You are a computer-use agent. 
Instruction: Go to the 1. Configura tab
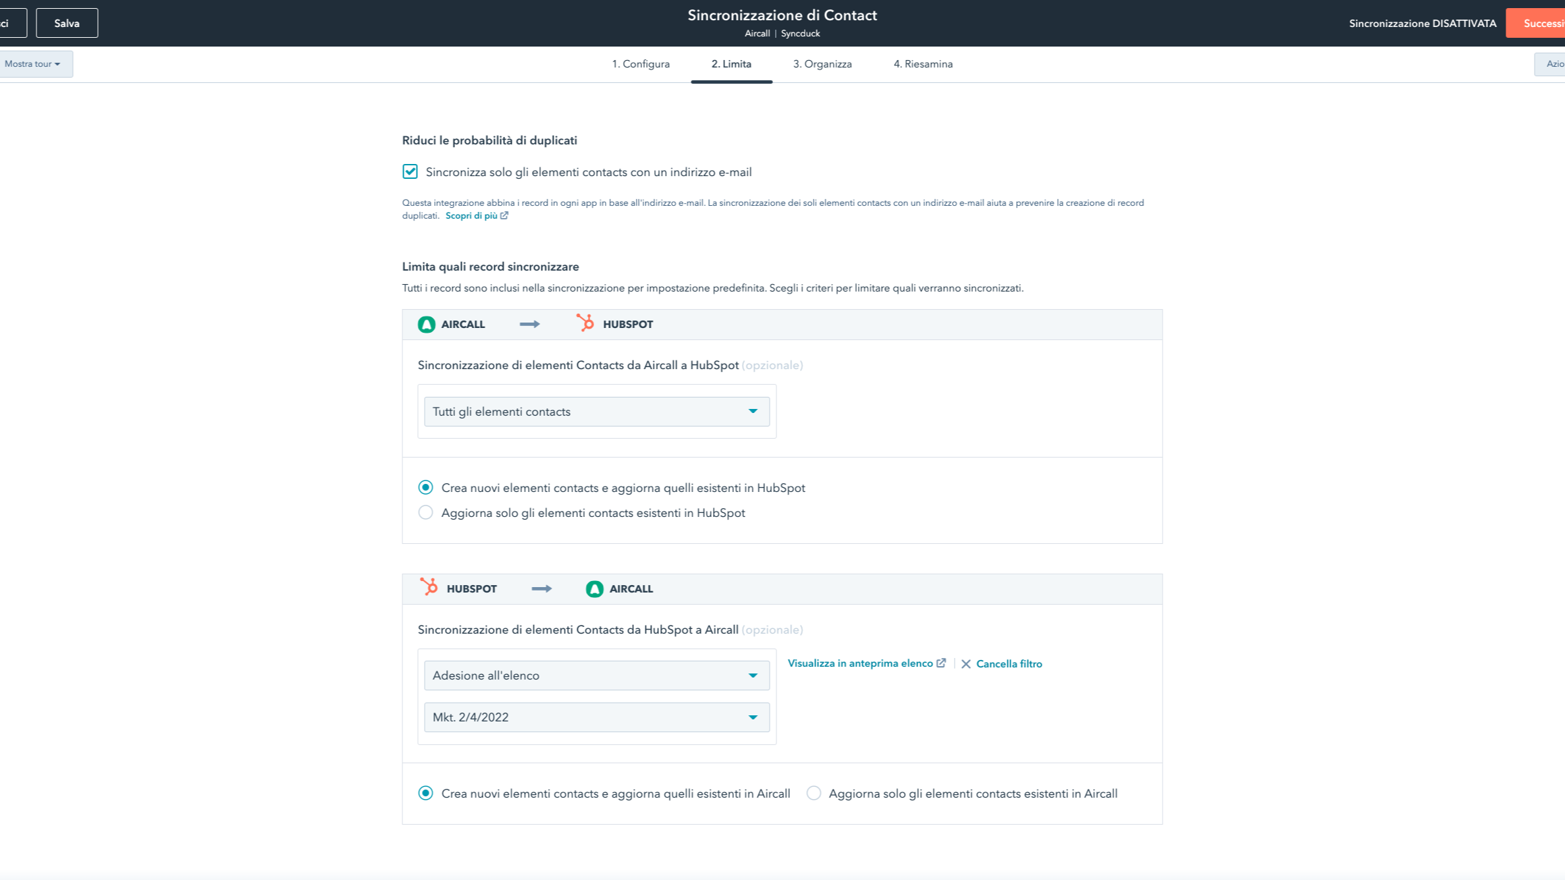640,64
